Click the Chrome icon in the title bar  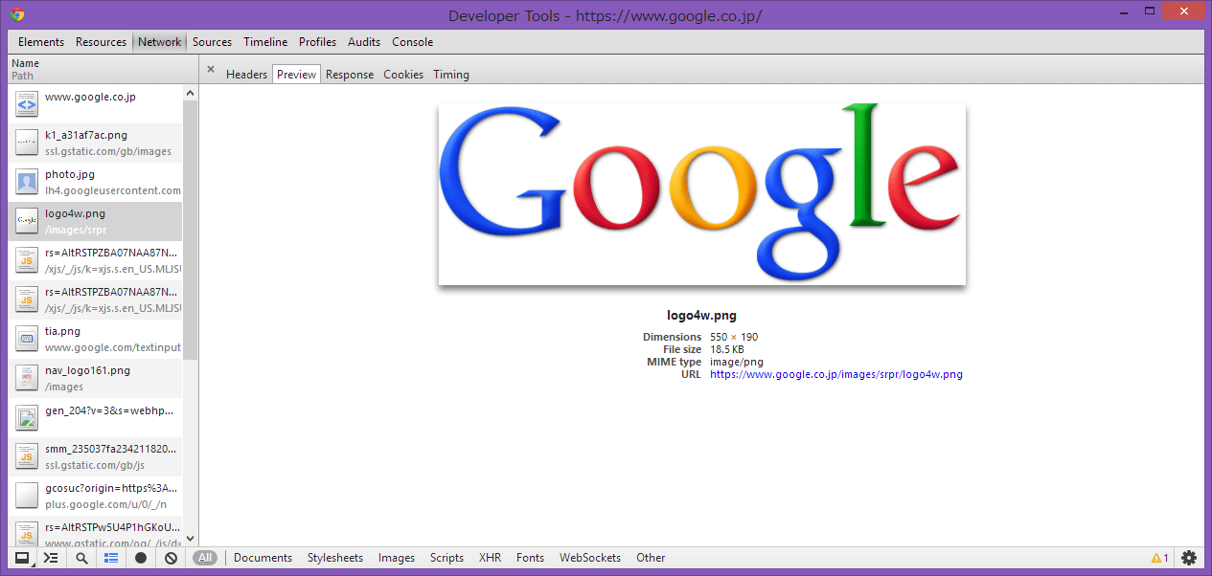pos(17,14)
